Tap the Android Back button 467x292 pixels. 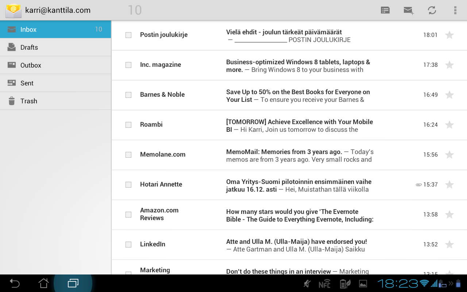(15, 283)
